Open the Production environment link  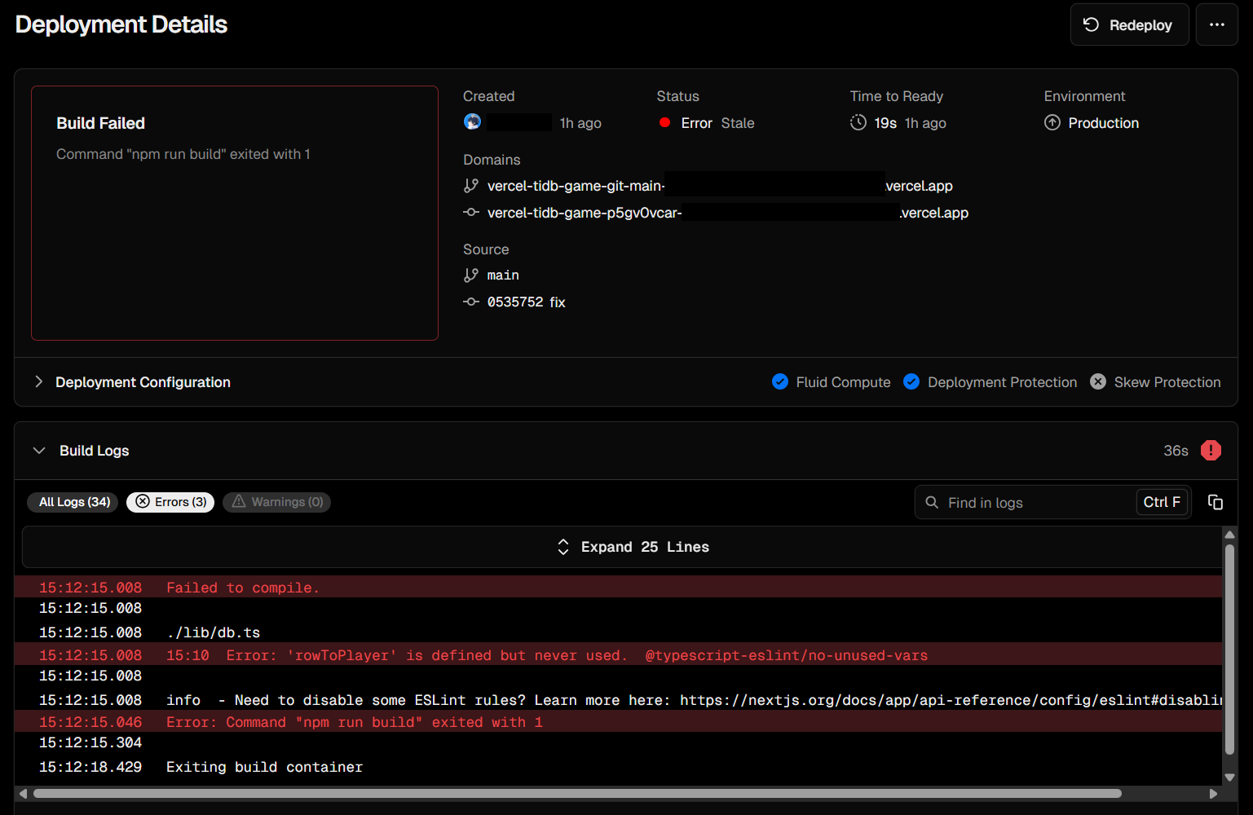[x=1103, y=123]
